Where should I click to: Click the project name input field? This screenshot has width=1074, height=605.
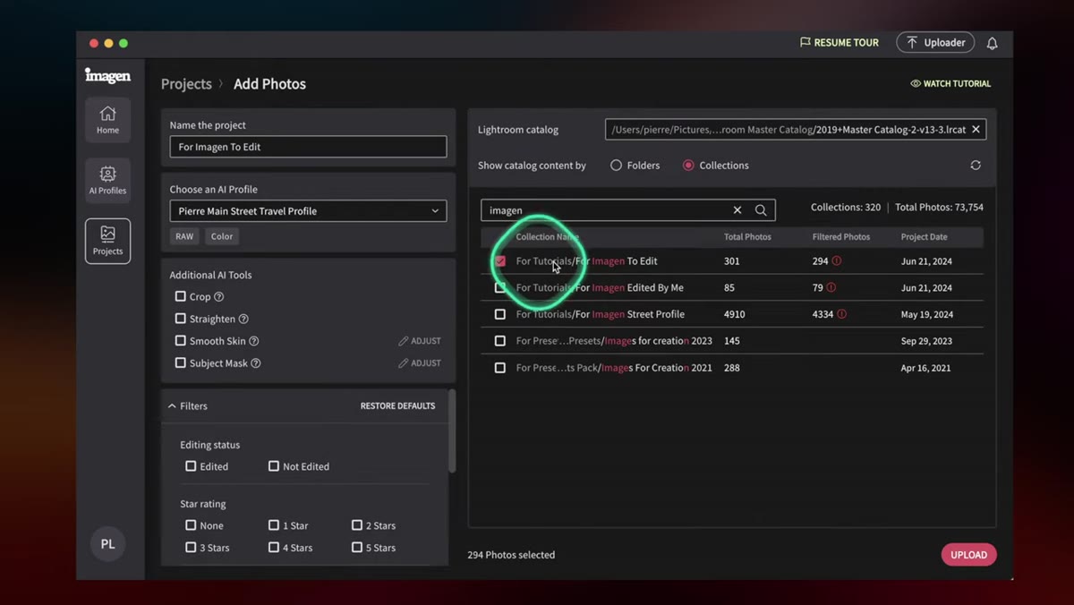(x=308, y=147)
